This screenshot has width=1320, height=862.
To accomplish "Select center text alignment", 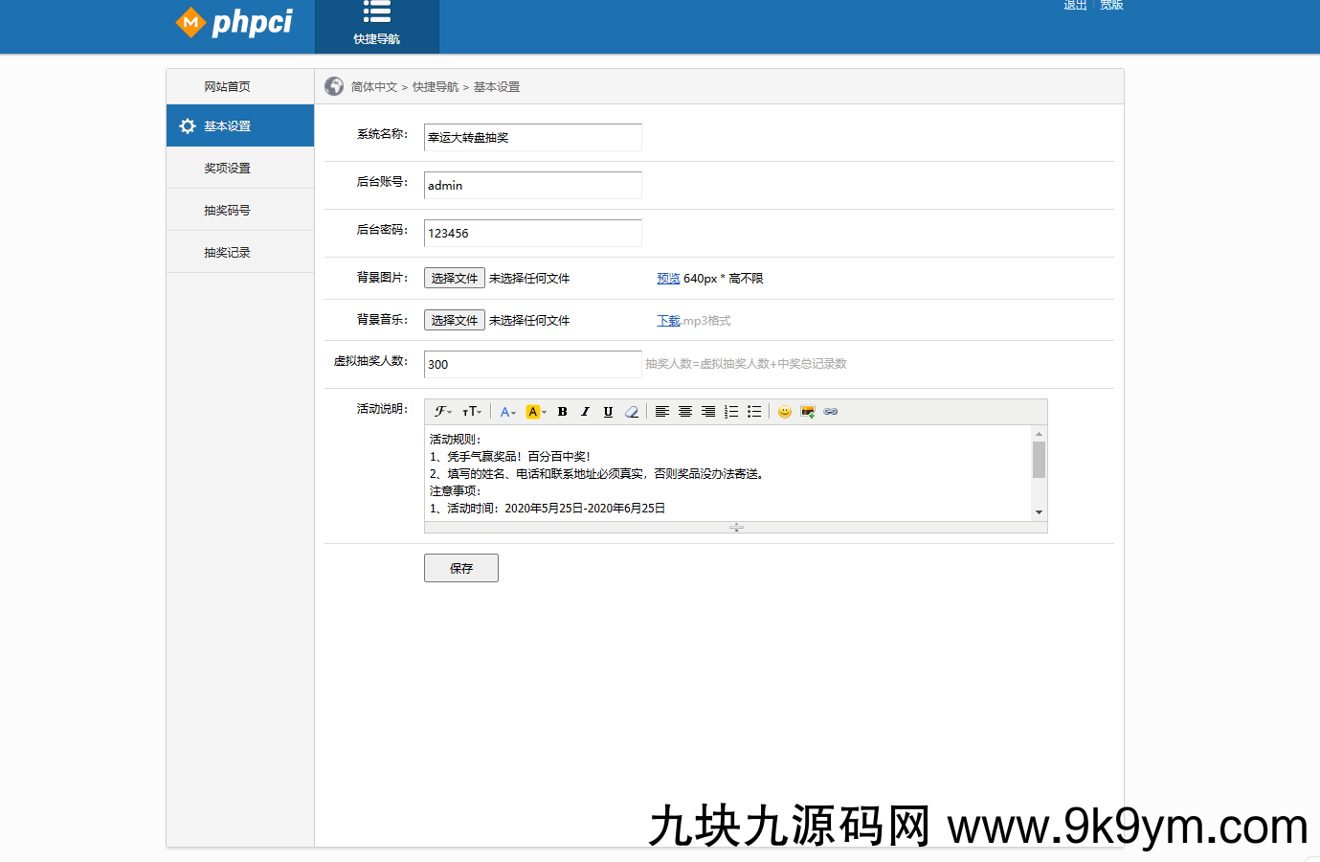I will click(685, 411).
